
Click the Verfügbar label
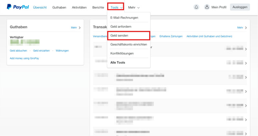[17, 37]
